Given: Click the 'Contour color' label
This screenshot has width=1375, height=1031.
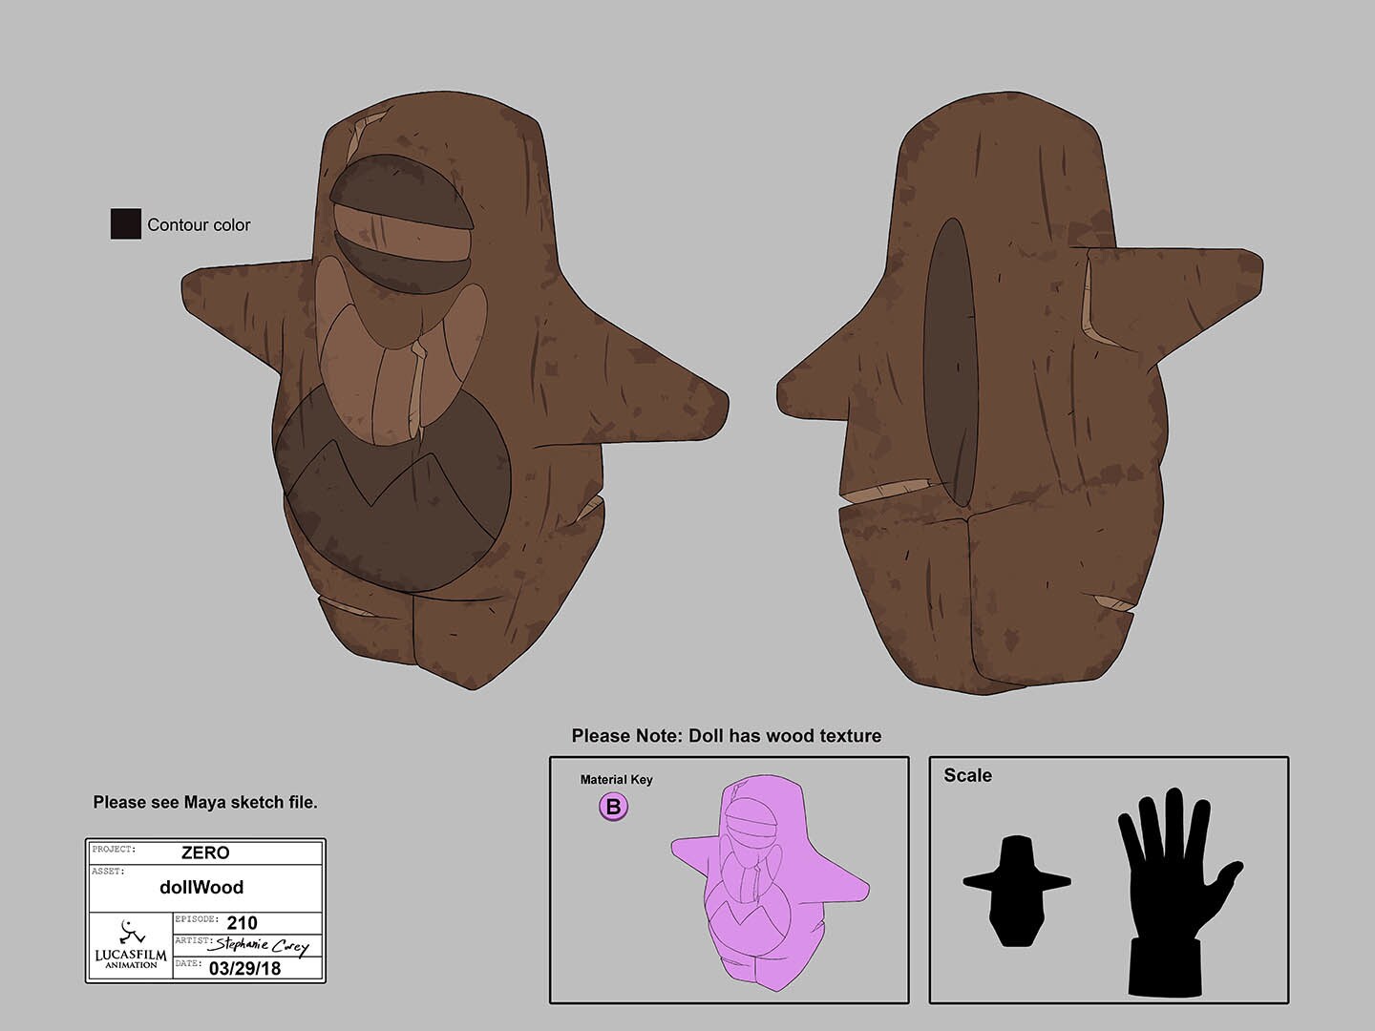Looking at the screenshot, I should point(199,225).
